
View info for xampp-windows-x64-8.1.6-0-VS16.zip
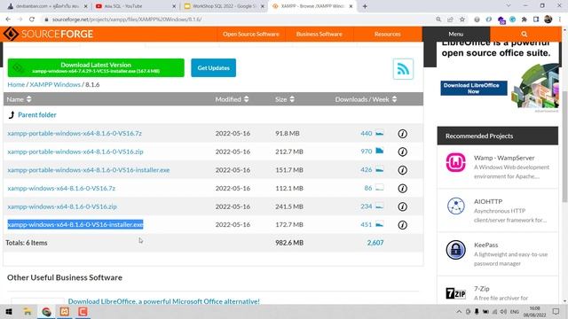[x=402, y=206]
